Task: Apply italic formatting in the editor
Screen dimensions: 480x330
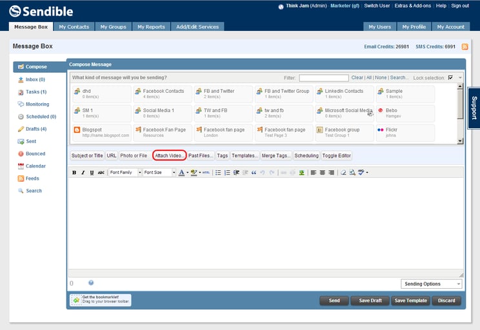Action: (83, 173)
